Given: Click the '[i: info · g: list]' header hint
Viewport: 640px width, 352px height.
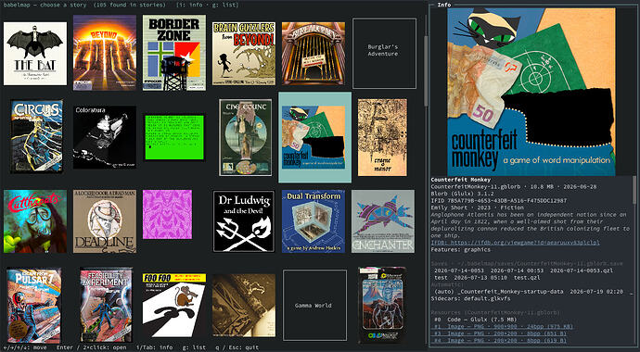Looking at the screenshot, I should pos(208,5).
